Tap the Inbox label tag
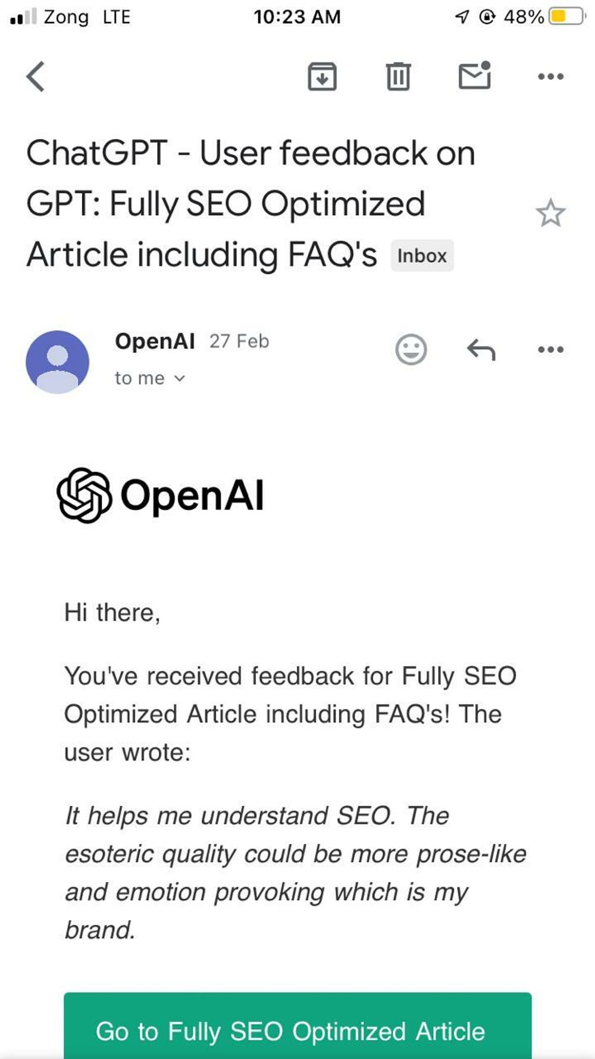Image resolution: width=595 pixels, height=1059 pixels. [x=422, y=256]
